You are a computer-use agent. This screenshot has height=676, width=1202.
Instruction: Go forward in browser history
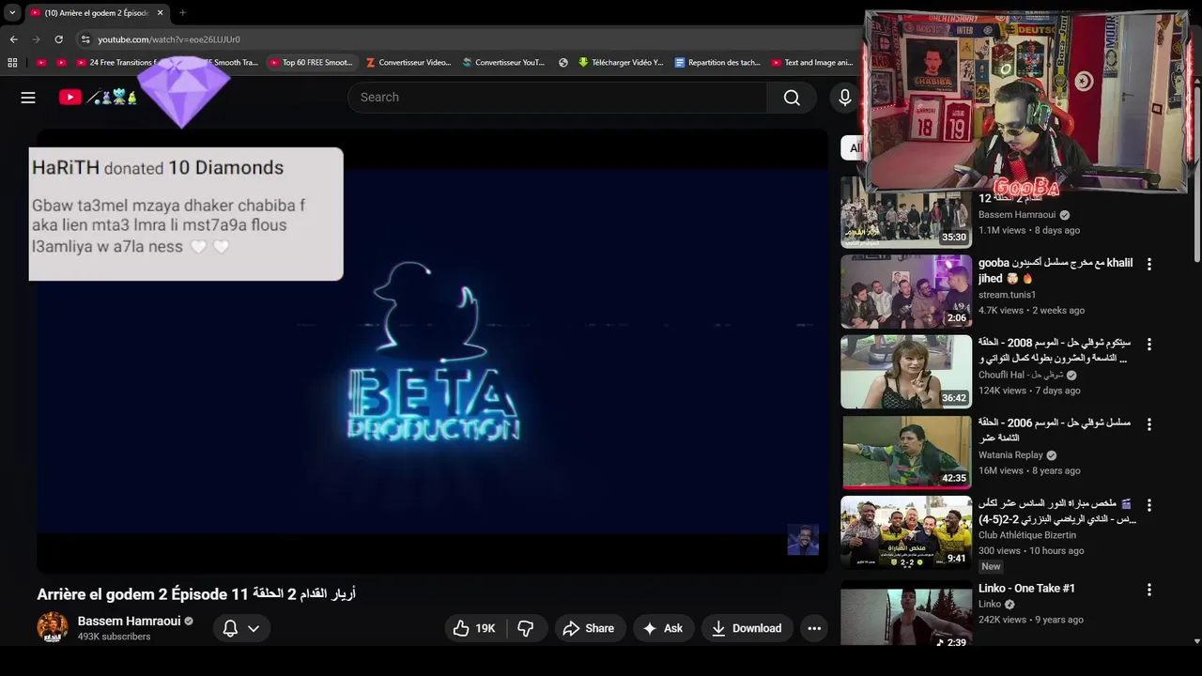[37, 39]
